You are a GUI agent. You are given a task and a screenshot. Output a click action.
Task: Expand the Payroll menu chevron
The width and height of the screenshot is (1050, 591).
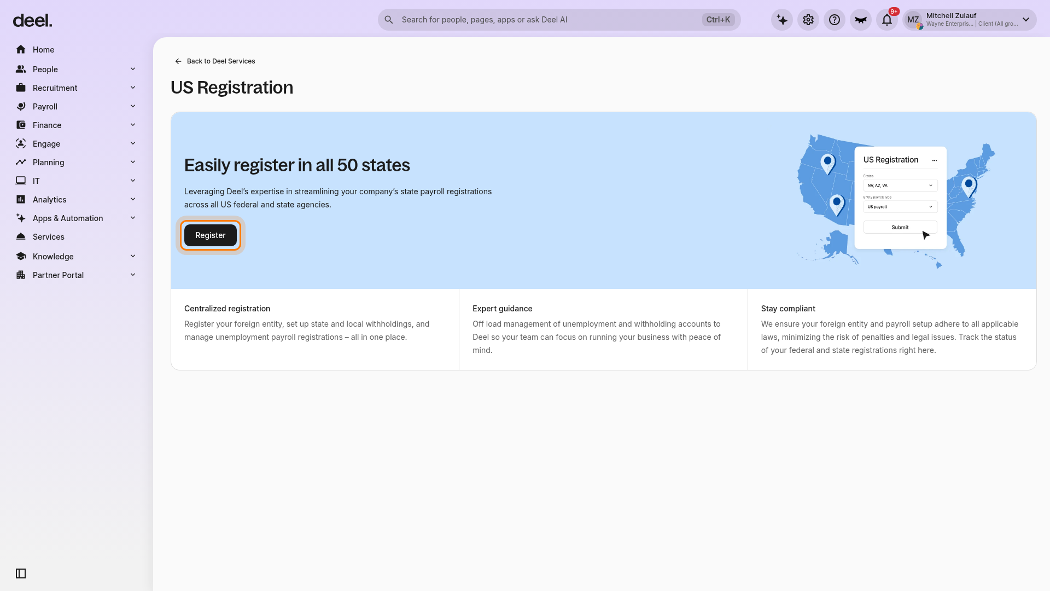pyautogui.click(x=133, y=106)
